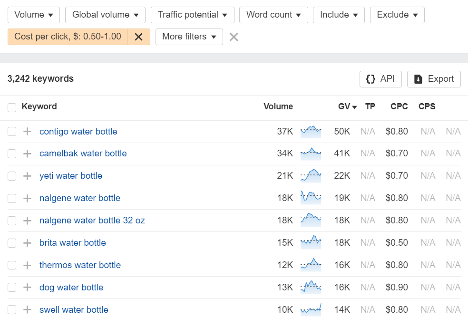Open the brita water bottle keyword link

[x=72, y=243]
